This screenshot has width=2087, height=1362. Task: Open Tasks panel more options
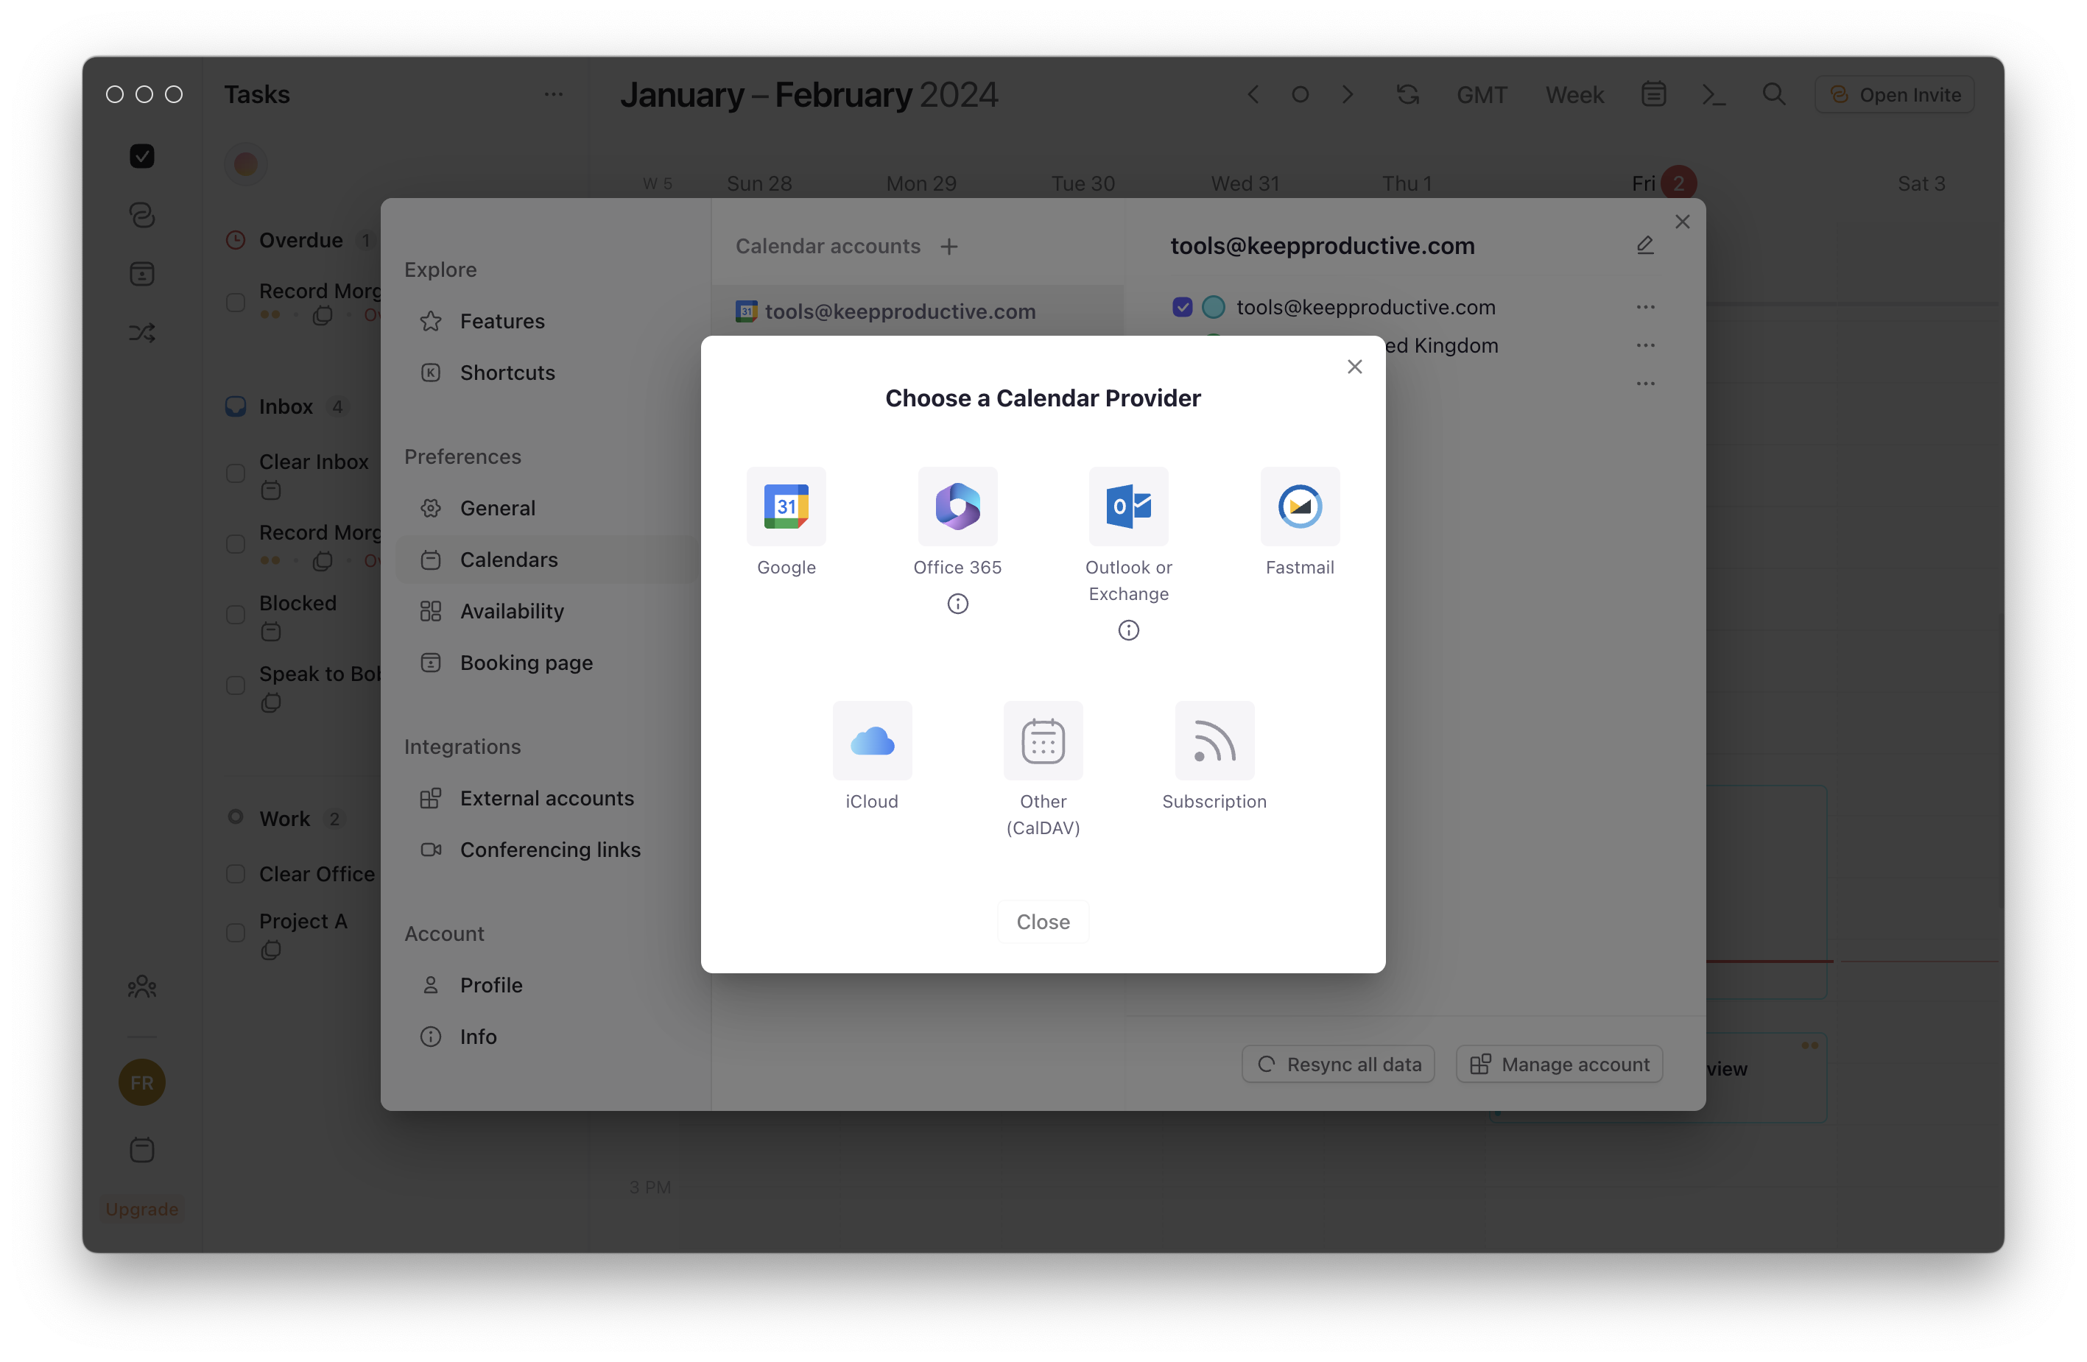(553, 93)
